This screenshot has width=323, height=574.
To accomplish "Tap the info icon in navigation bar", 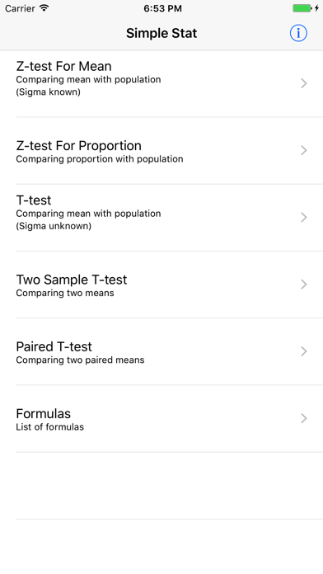I will [x=298, y=33].
